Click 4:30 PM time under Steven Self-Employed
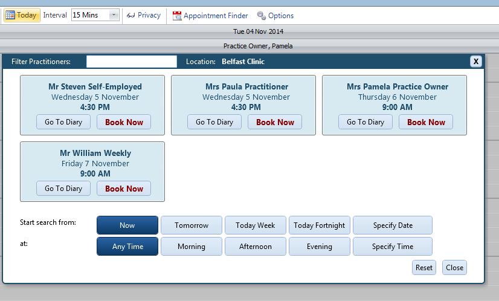Screen dimensions: 499x301 pos(95,107)
